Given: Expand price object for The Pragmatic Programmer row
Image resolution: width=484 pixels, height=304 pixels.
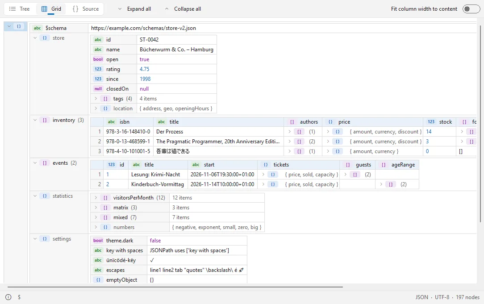Looking at the screenshot, I should point(328,142).
